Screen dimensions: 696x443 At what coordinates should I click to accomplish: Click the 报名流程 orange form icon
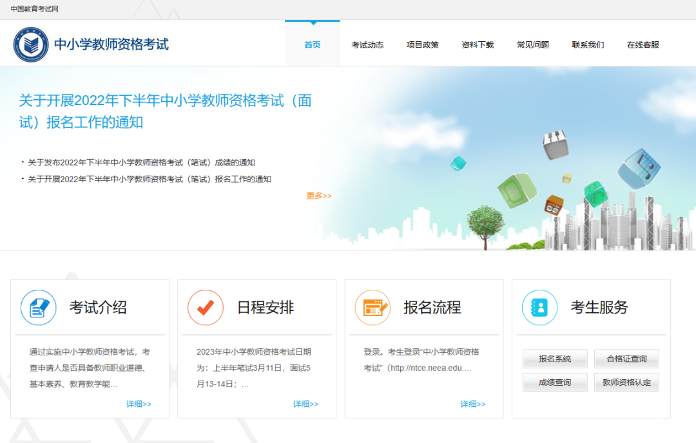pyautogui.click(x=372, y=308)
